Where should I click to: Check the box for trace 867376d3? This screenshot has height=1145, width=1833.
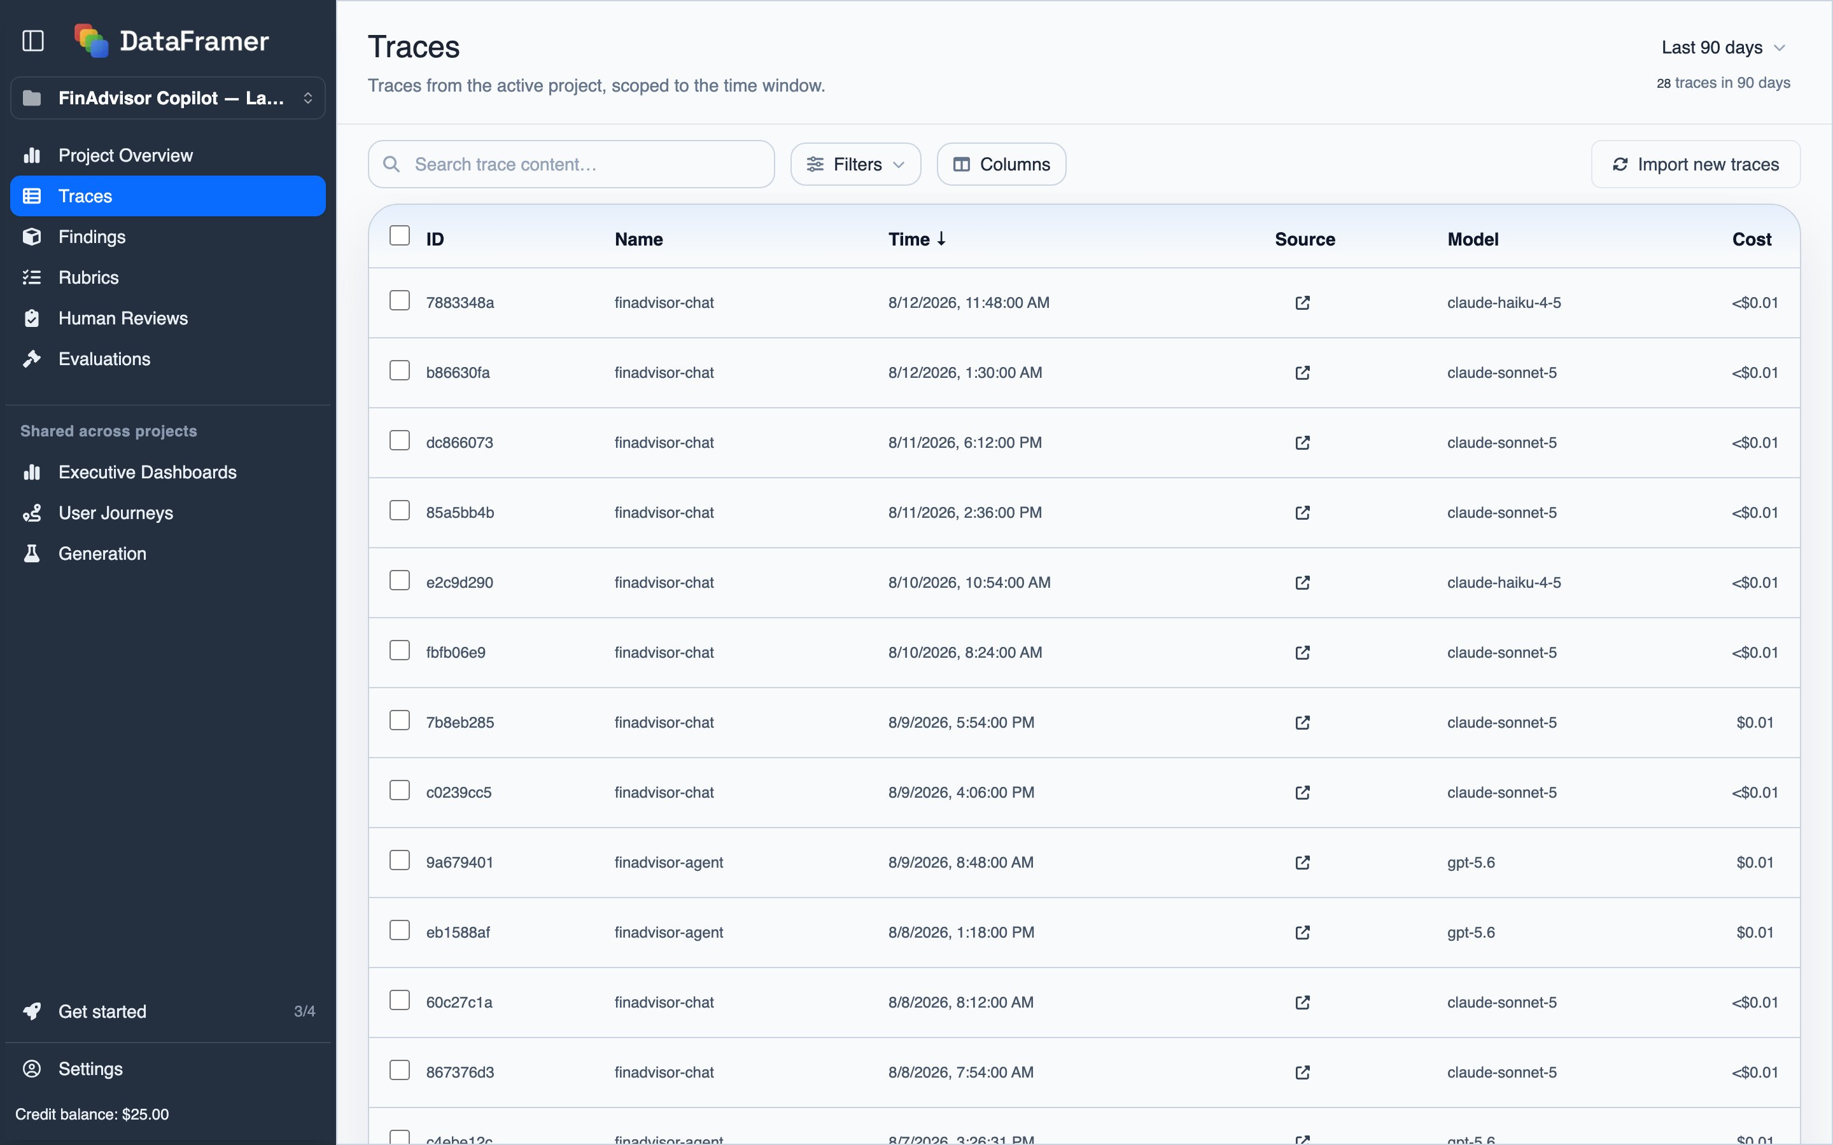click(399, 1070)
